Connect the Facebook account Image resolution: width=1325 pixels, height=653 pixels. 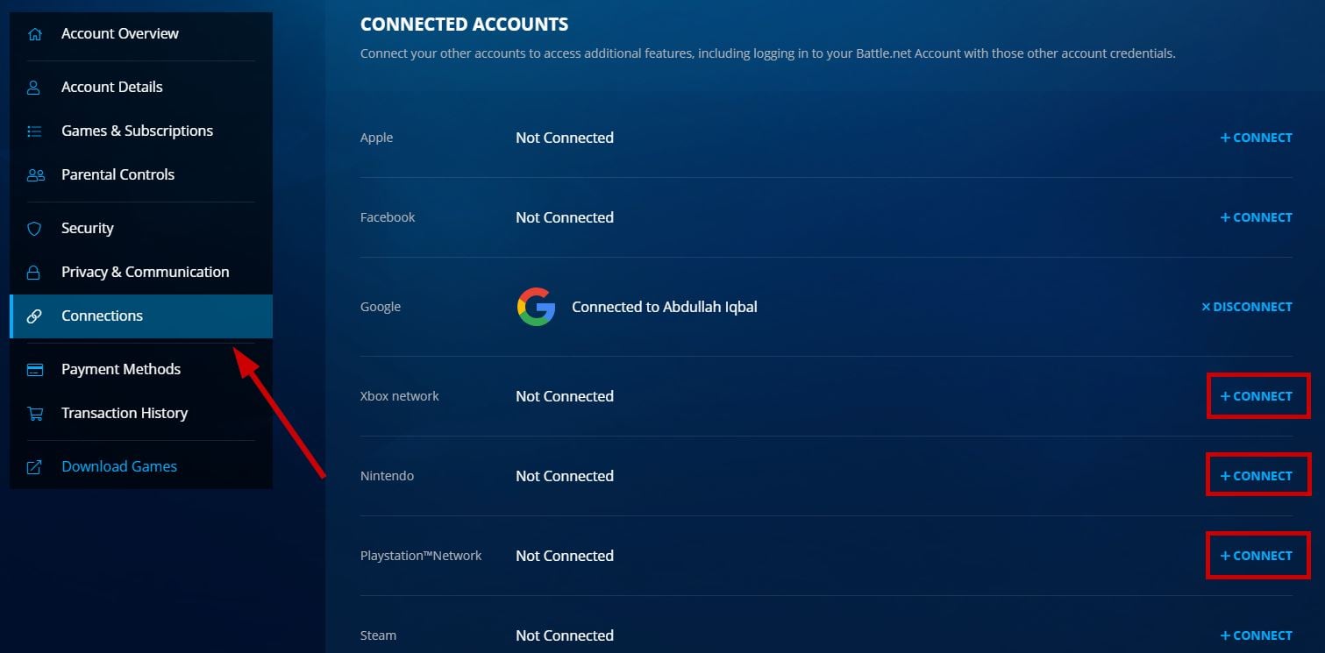(1256, 217)
